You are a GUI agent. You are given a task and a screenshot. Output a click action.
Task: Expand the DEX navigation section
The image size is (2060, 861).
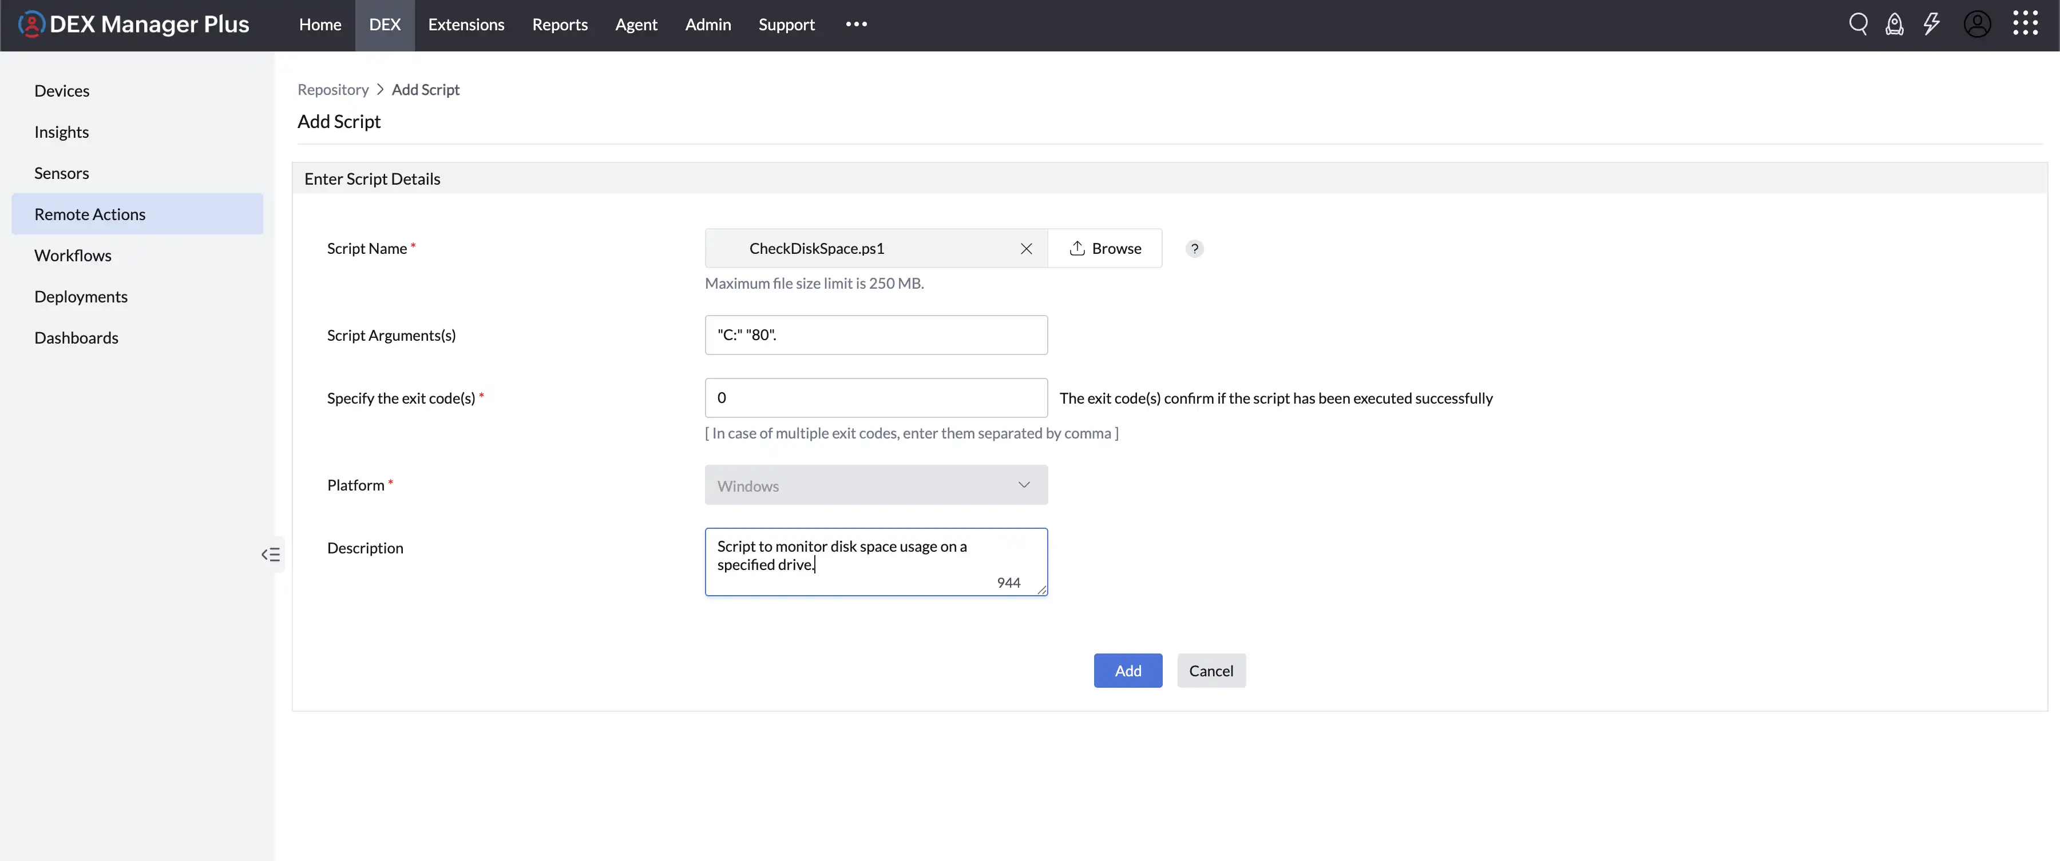click(x=385, y=25)
